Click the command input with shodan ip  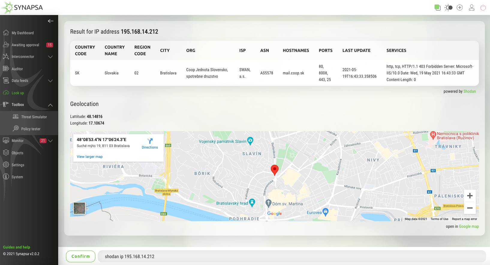point(291,256)
